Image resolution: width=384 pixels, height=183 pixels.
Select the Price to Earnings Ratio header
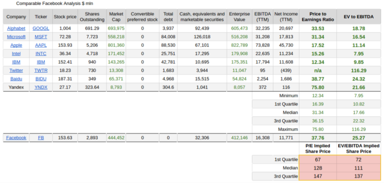318,17
